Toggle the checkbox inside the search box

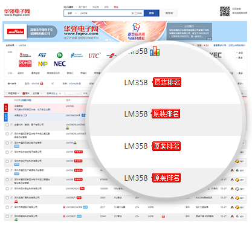coord(136,13)
